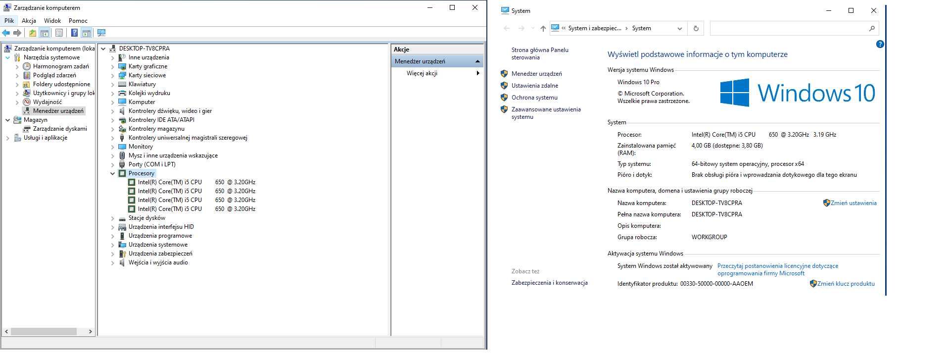
Task: Click the Wydajność performance icon
Action: pyautogui.click(x=27, y=102)
